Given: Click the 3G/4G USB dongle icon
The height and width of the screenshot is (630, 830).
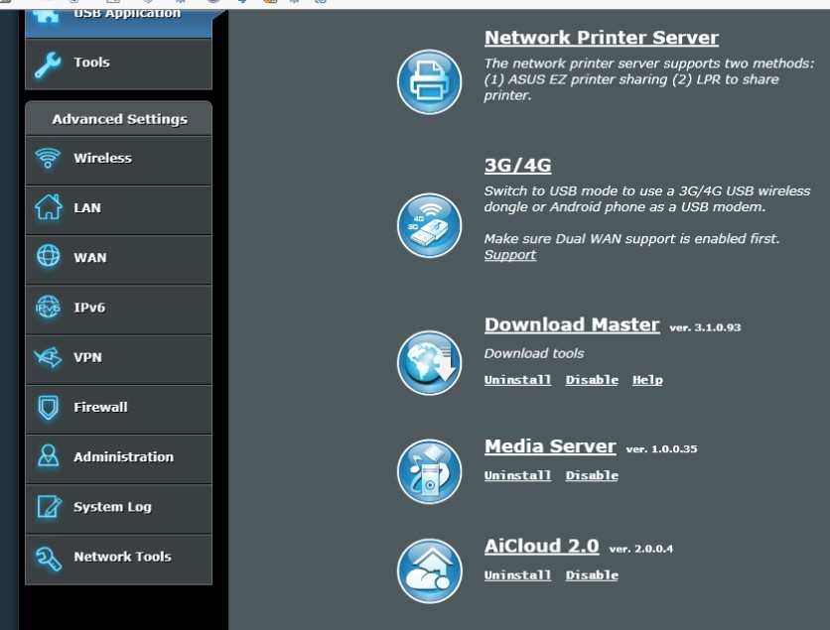Looking at the screenshot, I should tap(429, 225).
